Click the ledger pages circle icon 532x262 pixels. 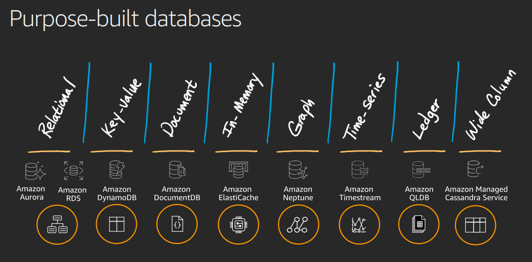coord(419,225)
